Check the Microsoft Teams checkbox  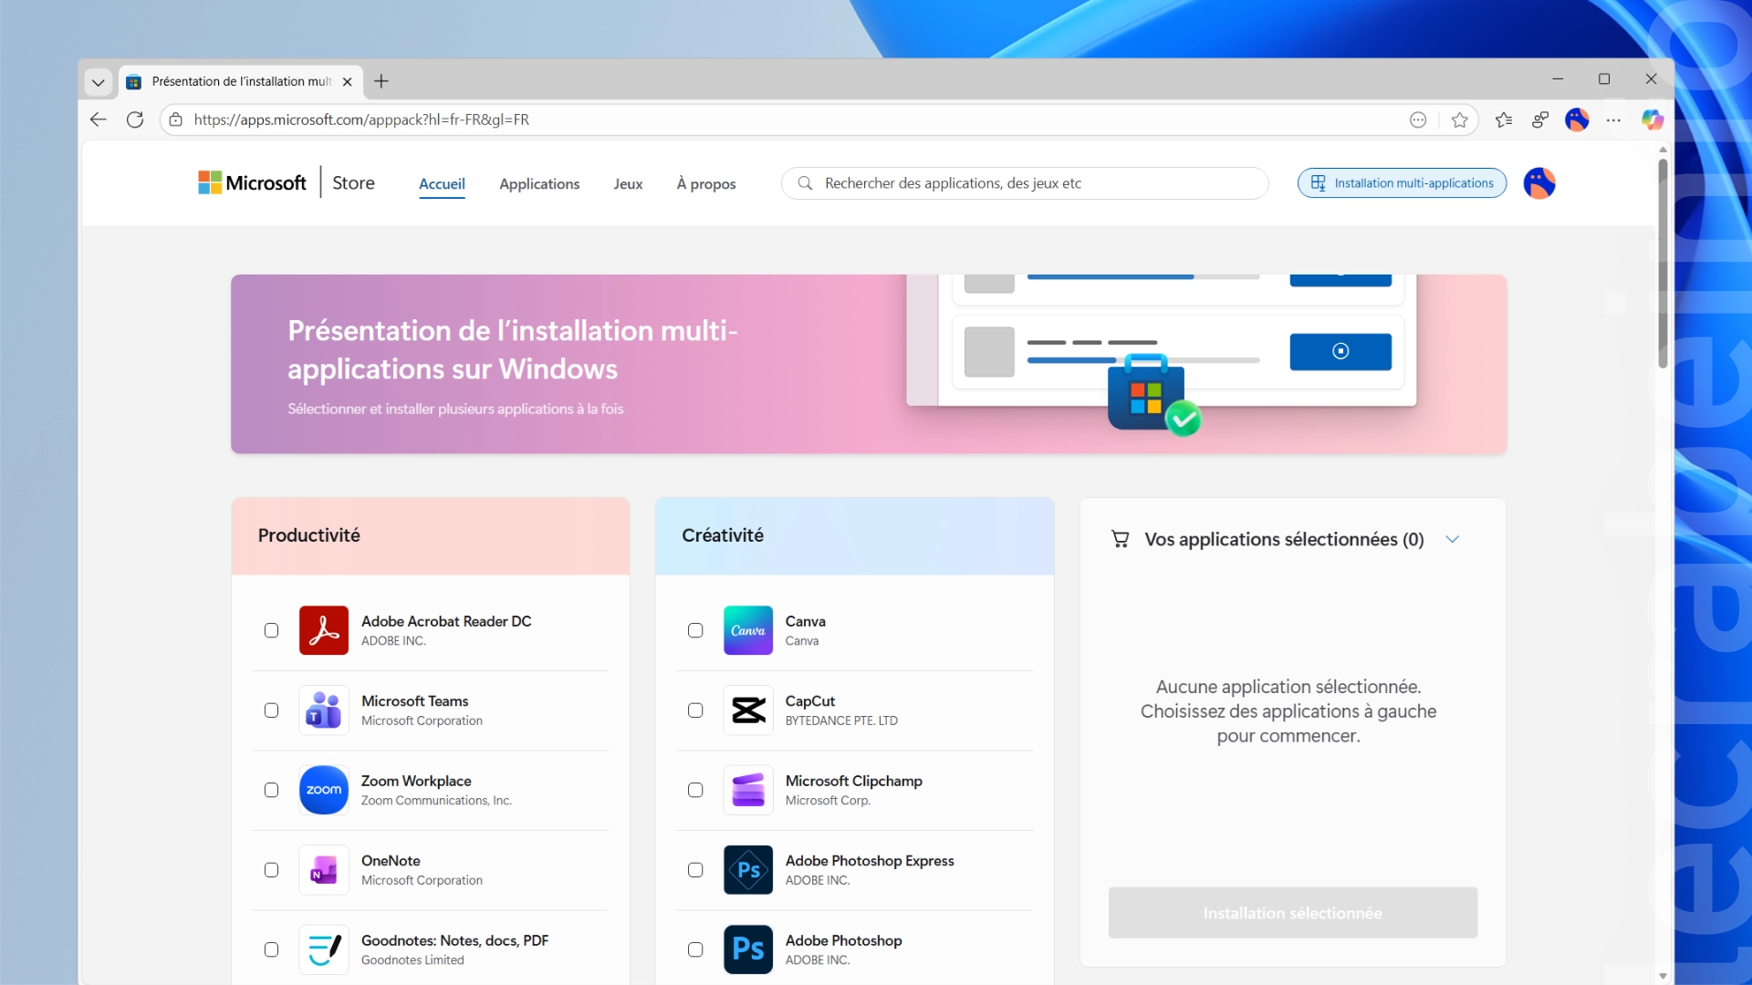(x=271, y=710)
